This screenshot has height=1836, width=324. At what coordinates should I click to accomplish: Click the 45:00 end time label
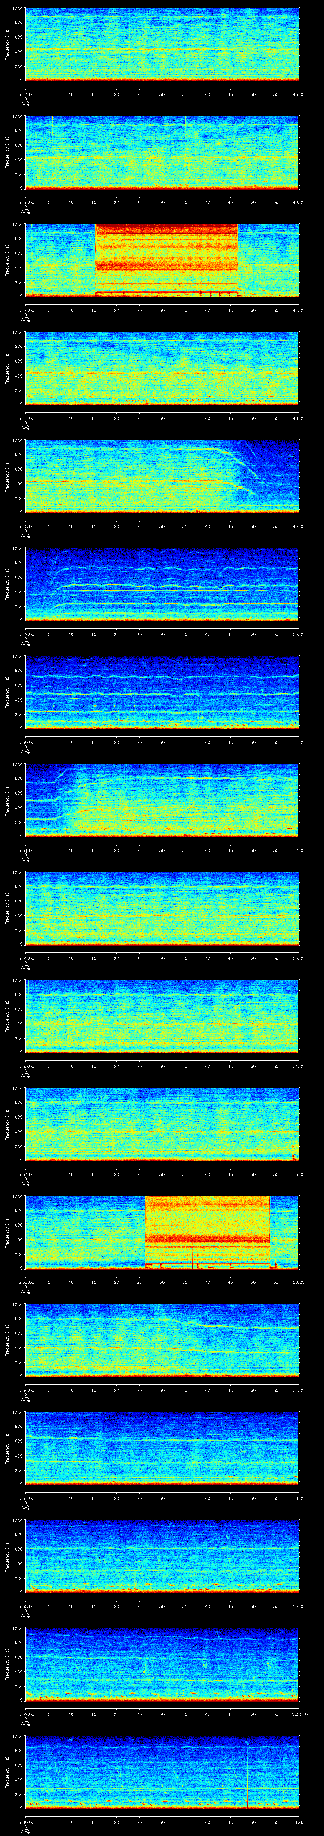(x=299, y=94)
